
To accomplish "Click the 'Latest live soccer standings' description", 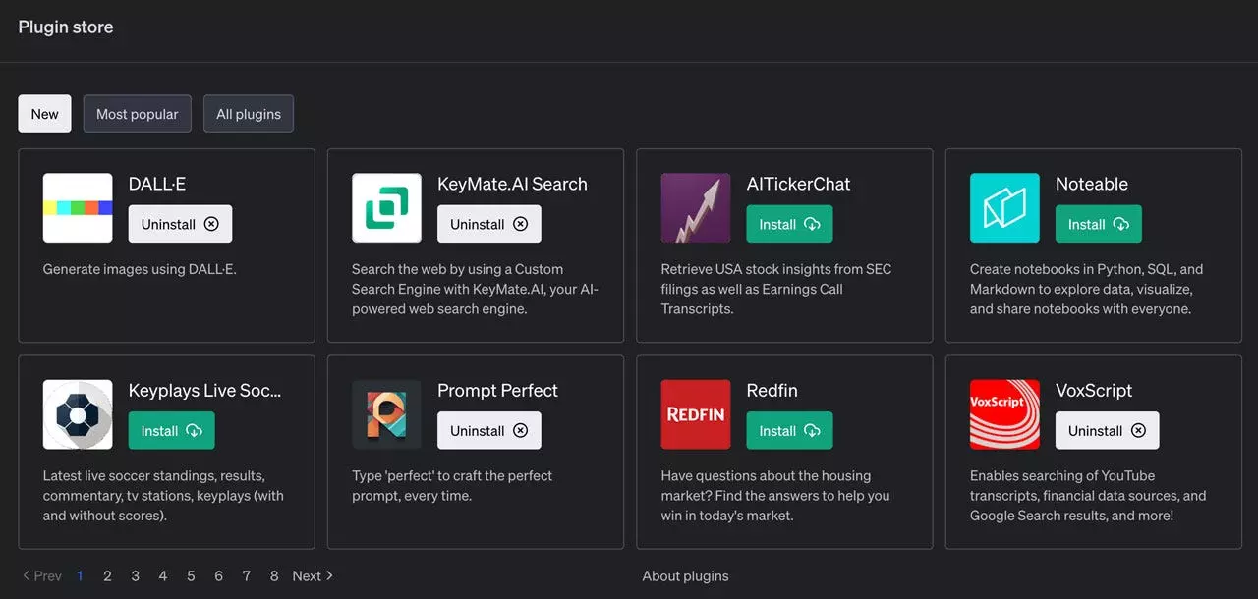I will coord(163,496).
